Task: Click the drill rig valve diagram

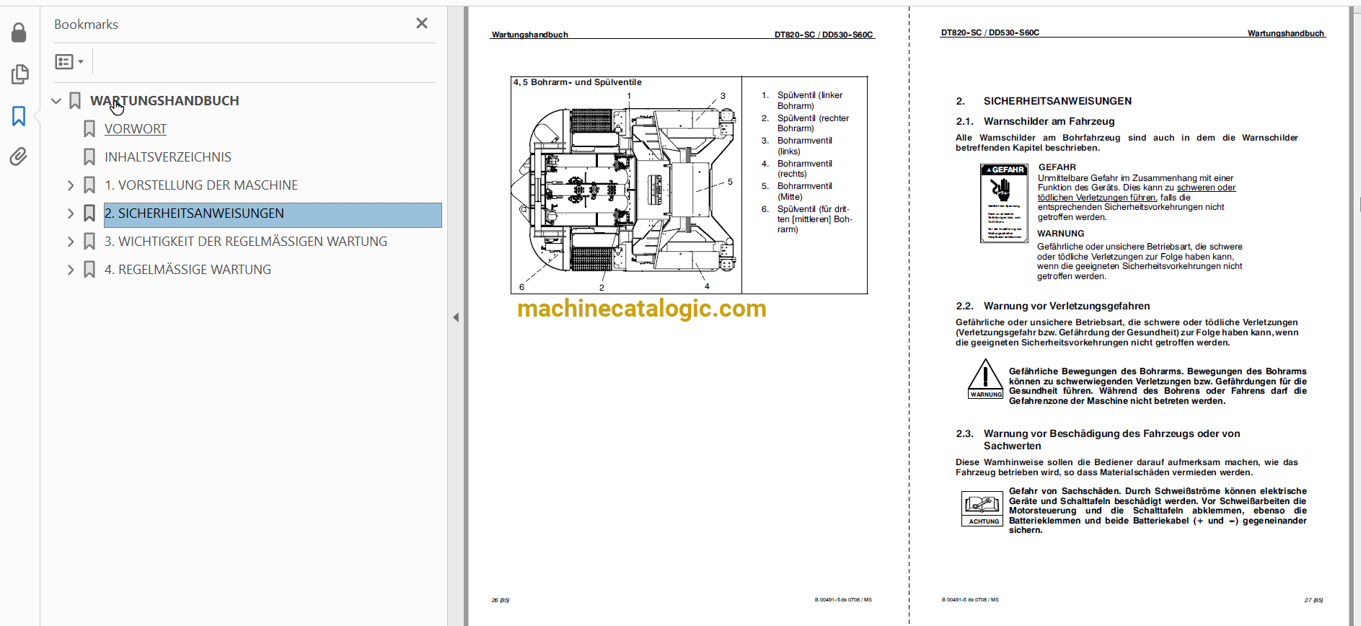Action: pyautogui.click(x=625, y=190)
